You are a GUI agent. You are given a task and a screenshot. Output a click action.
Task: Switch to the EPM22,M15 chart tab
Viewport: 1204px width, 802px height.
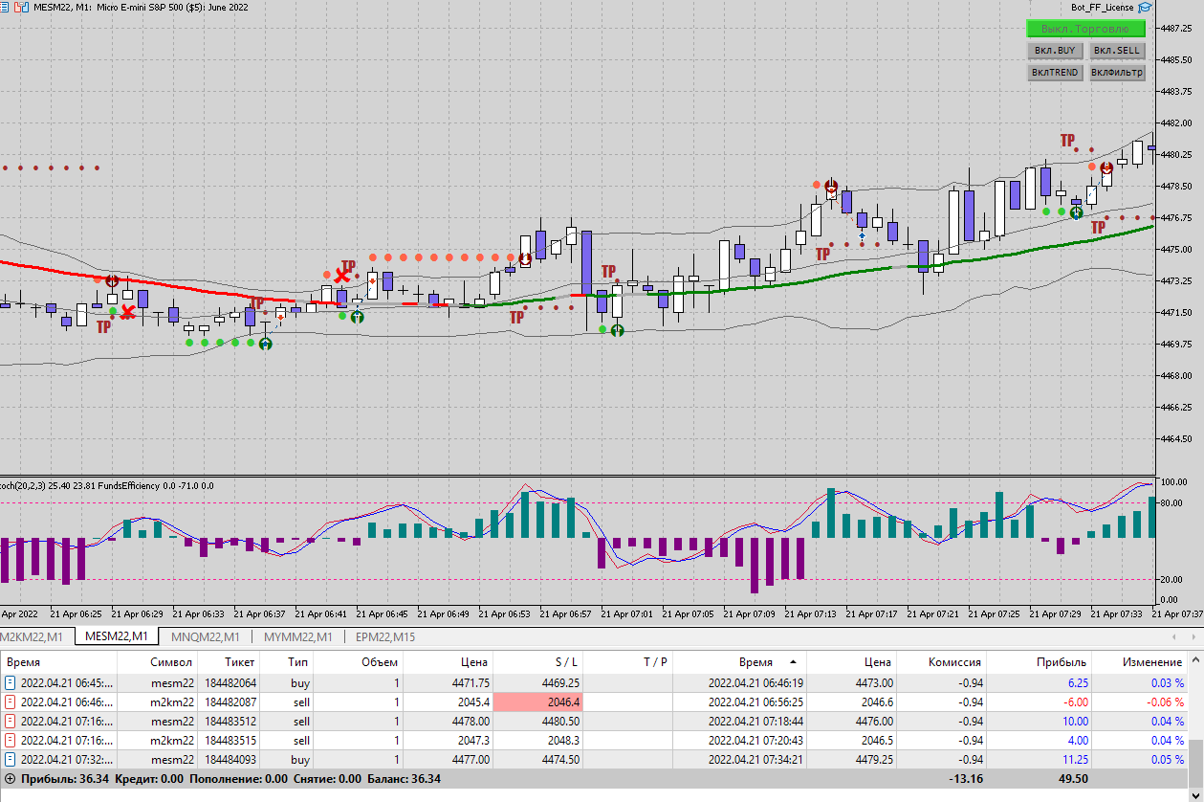pyautogui.click(x=385, y=636)
